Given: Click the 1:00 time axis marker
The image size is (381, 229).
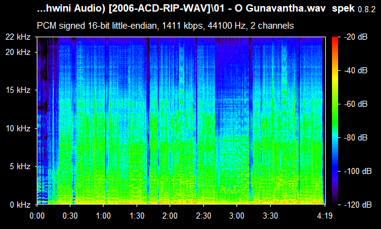Looking at the screenshot, I should click(x=104, y=216).
